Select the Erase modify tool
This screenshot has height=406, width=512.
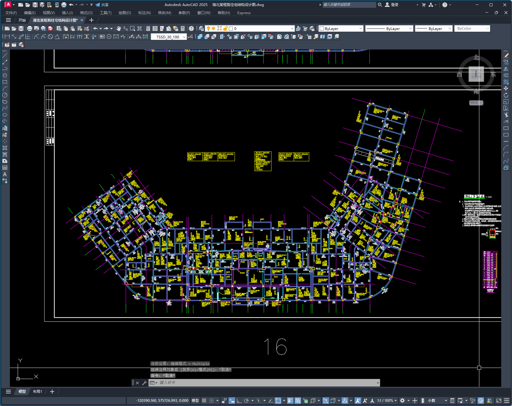[506, 55]
